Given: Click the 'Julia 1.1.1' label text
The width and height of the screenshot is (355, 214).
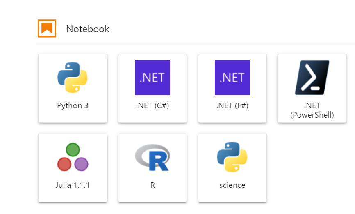Looking at the screenshot, I should click(73, 185).
